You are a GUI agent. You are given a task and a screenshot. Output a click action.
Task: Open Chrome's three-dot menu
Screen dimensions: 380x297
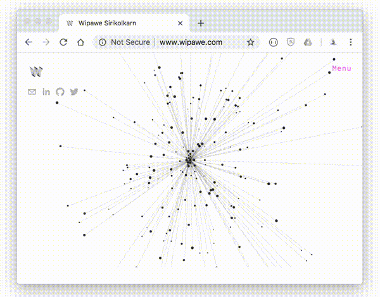click(x=350, y=42)
